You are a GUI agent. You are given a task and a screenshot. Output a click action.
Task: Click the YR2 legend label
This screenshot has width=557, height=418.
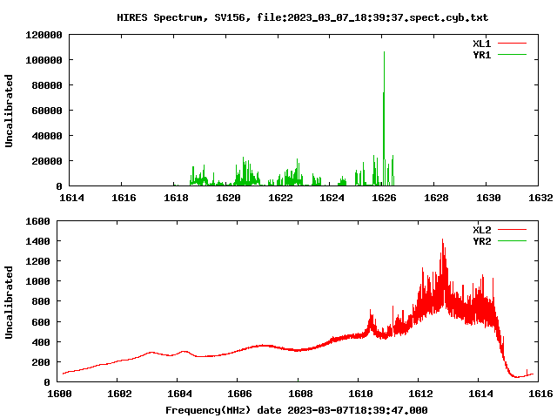coord(481,241)
